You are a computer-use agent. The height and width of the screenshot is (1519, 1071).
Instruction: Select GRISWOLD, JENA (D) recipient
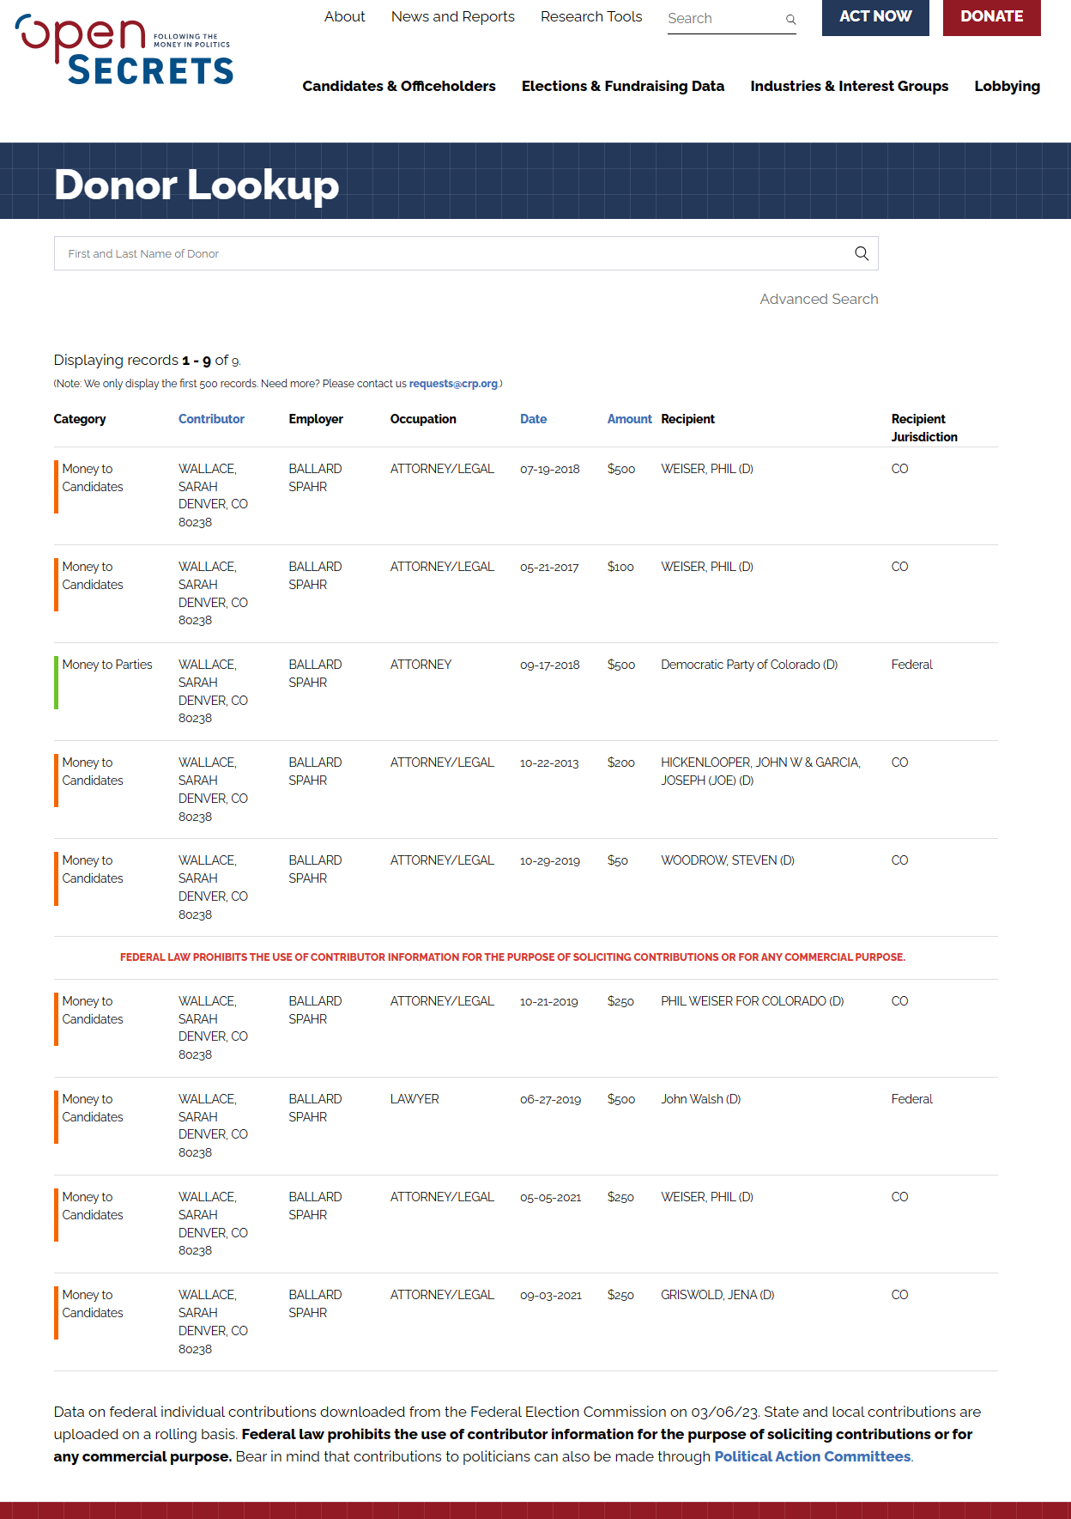point(717,1295)
